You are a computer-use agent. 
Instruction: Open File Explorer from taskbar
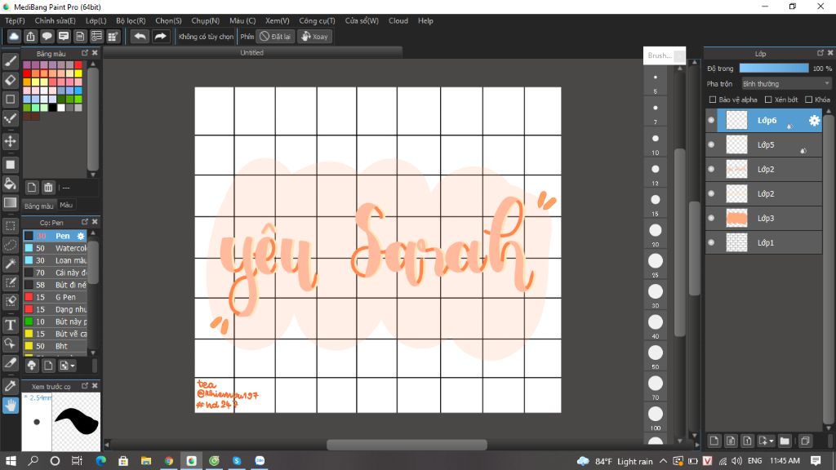pyautogui.click(x=146, y=461)
